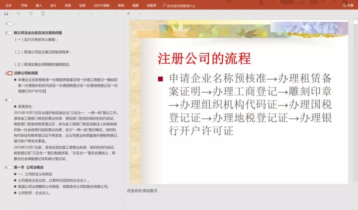Click outline title 第一节 公司法概述
This screenshot has height=210, width=358.
28,168
